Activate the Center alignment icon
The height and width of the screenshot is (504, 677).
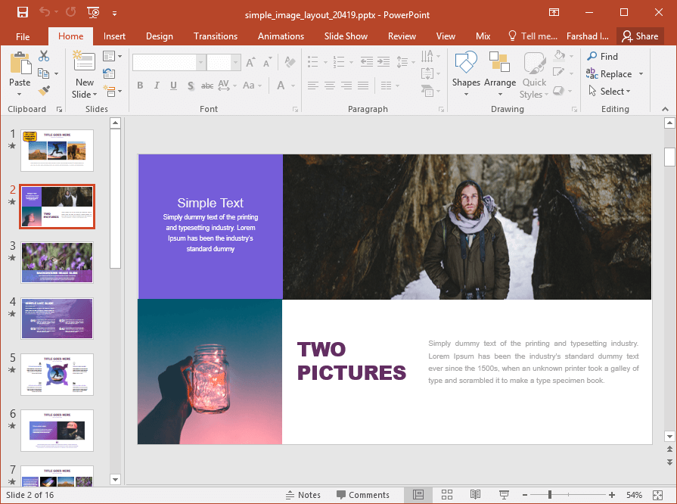click(x=330, y=85)
